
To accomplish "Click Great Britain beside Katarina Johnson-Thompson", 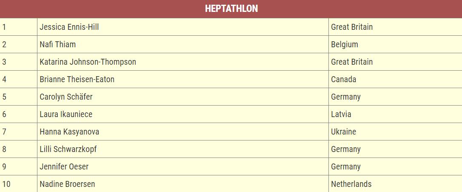I will 395,62.
